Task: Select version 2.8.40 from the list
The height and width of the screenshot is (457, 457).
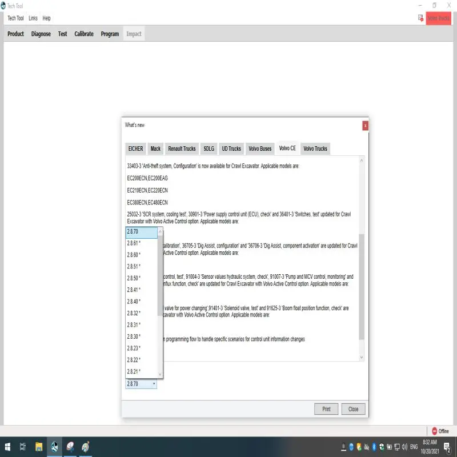Action: point(141,302)
